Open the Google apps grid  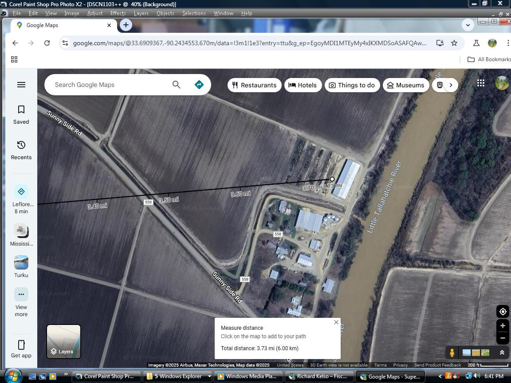point(480,83)
